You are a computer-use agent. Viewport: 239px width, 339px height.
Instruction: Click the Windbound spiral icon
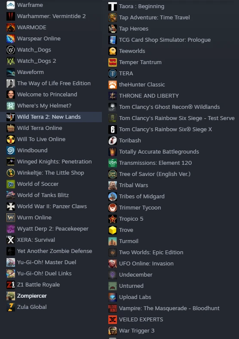[x=11, y=151]
